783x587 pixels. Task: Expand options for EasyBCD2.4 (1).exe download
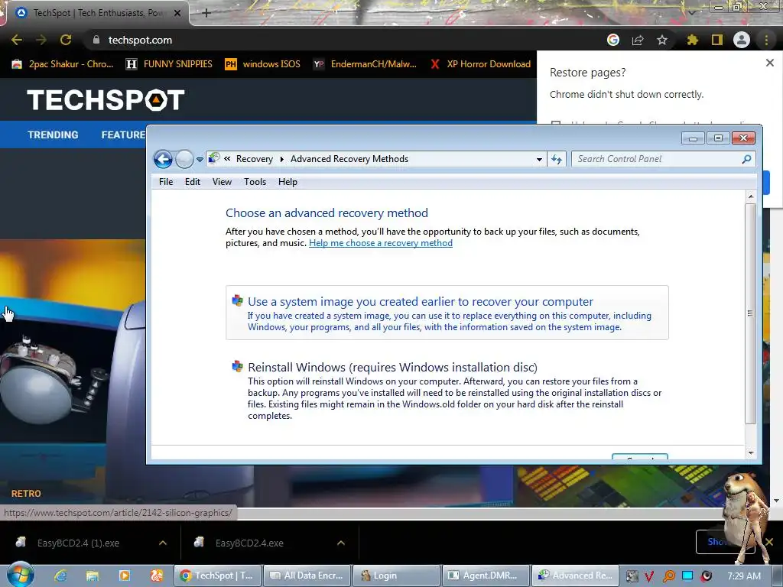[163, 543]
